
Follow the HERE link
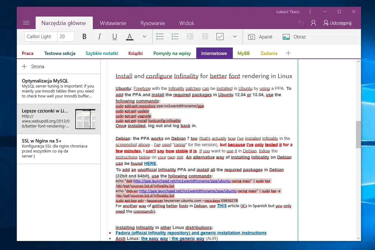click(150, 163)
